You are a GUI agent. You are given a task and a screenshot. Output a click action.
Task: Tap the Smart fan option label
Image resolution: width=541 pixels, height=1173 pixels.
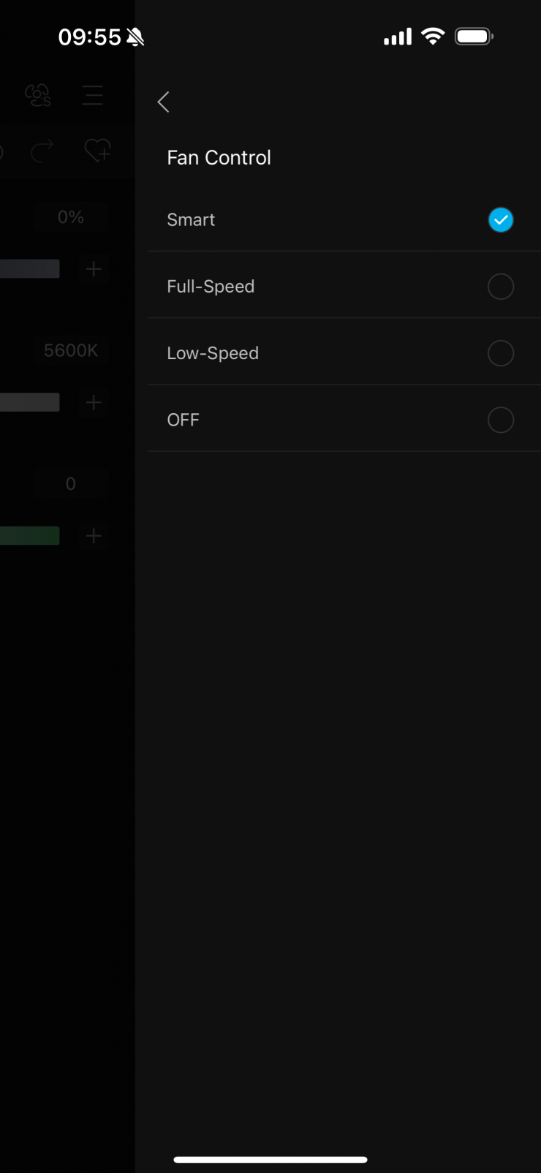[191, 220]
